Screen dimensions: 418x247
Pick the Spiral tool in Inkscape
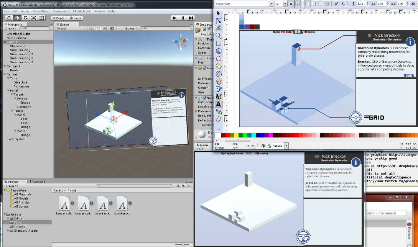tap(219, 74)
